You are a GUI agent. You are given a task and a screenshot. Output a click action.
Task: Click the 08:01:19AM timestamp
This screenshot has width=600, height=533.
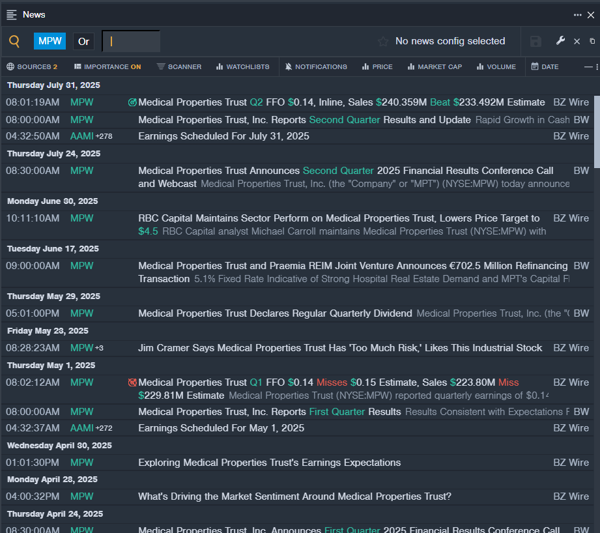(x=33, y=102)
